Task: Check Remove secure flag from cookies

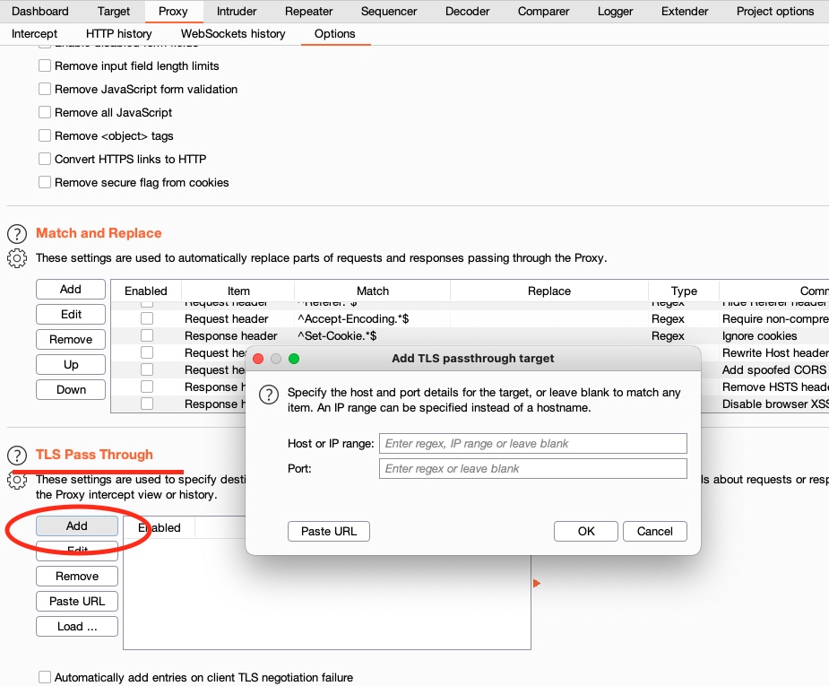Action: (x=45, y=182)
